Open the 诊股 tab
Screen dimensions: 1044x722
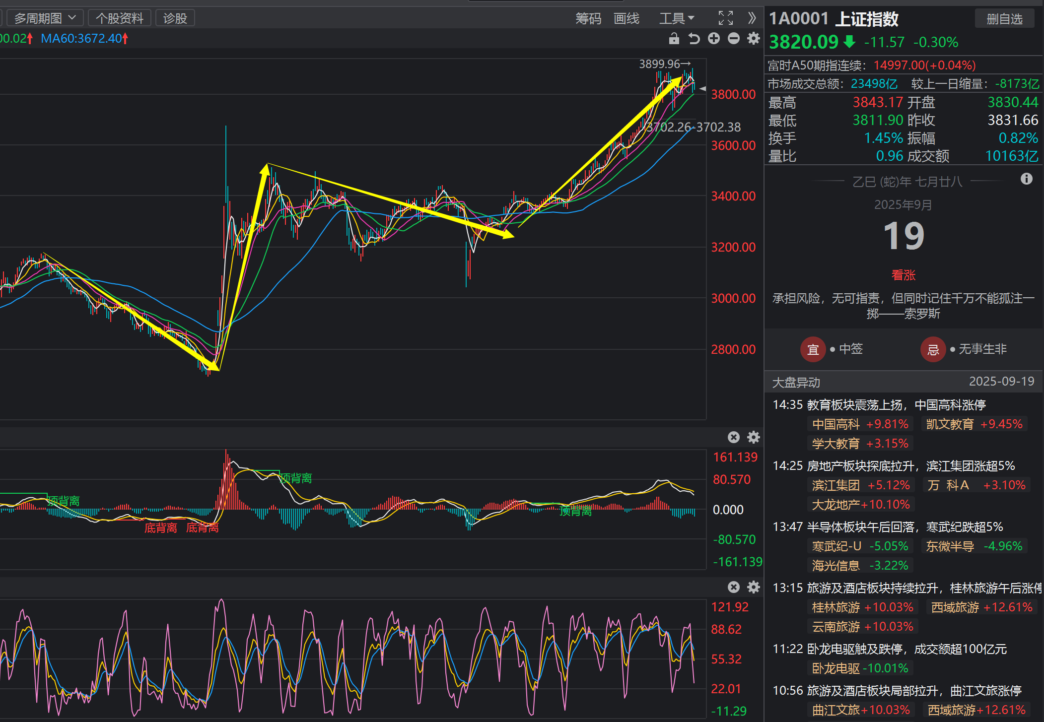click(x=175, y=18)
